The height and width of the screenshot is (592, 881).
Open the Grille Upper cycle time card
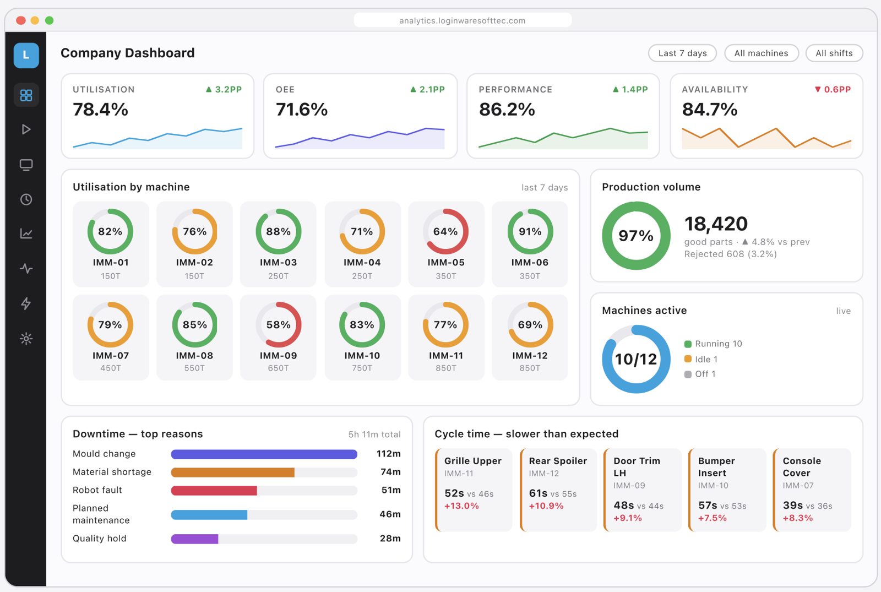[474, 490]
